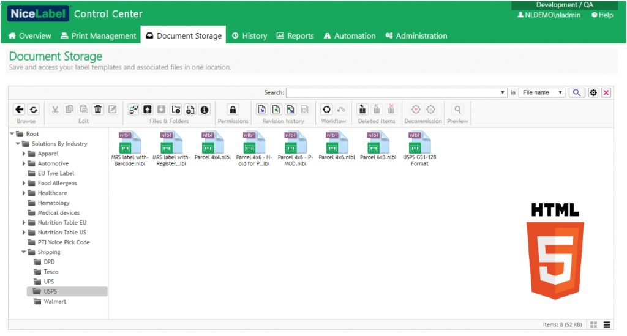Select MRS label with-Barcode.nlbl file
This screenshot has width=627, height=336.
click(130, 149)
